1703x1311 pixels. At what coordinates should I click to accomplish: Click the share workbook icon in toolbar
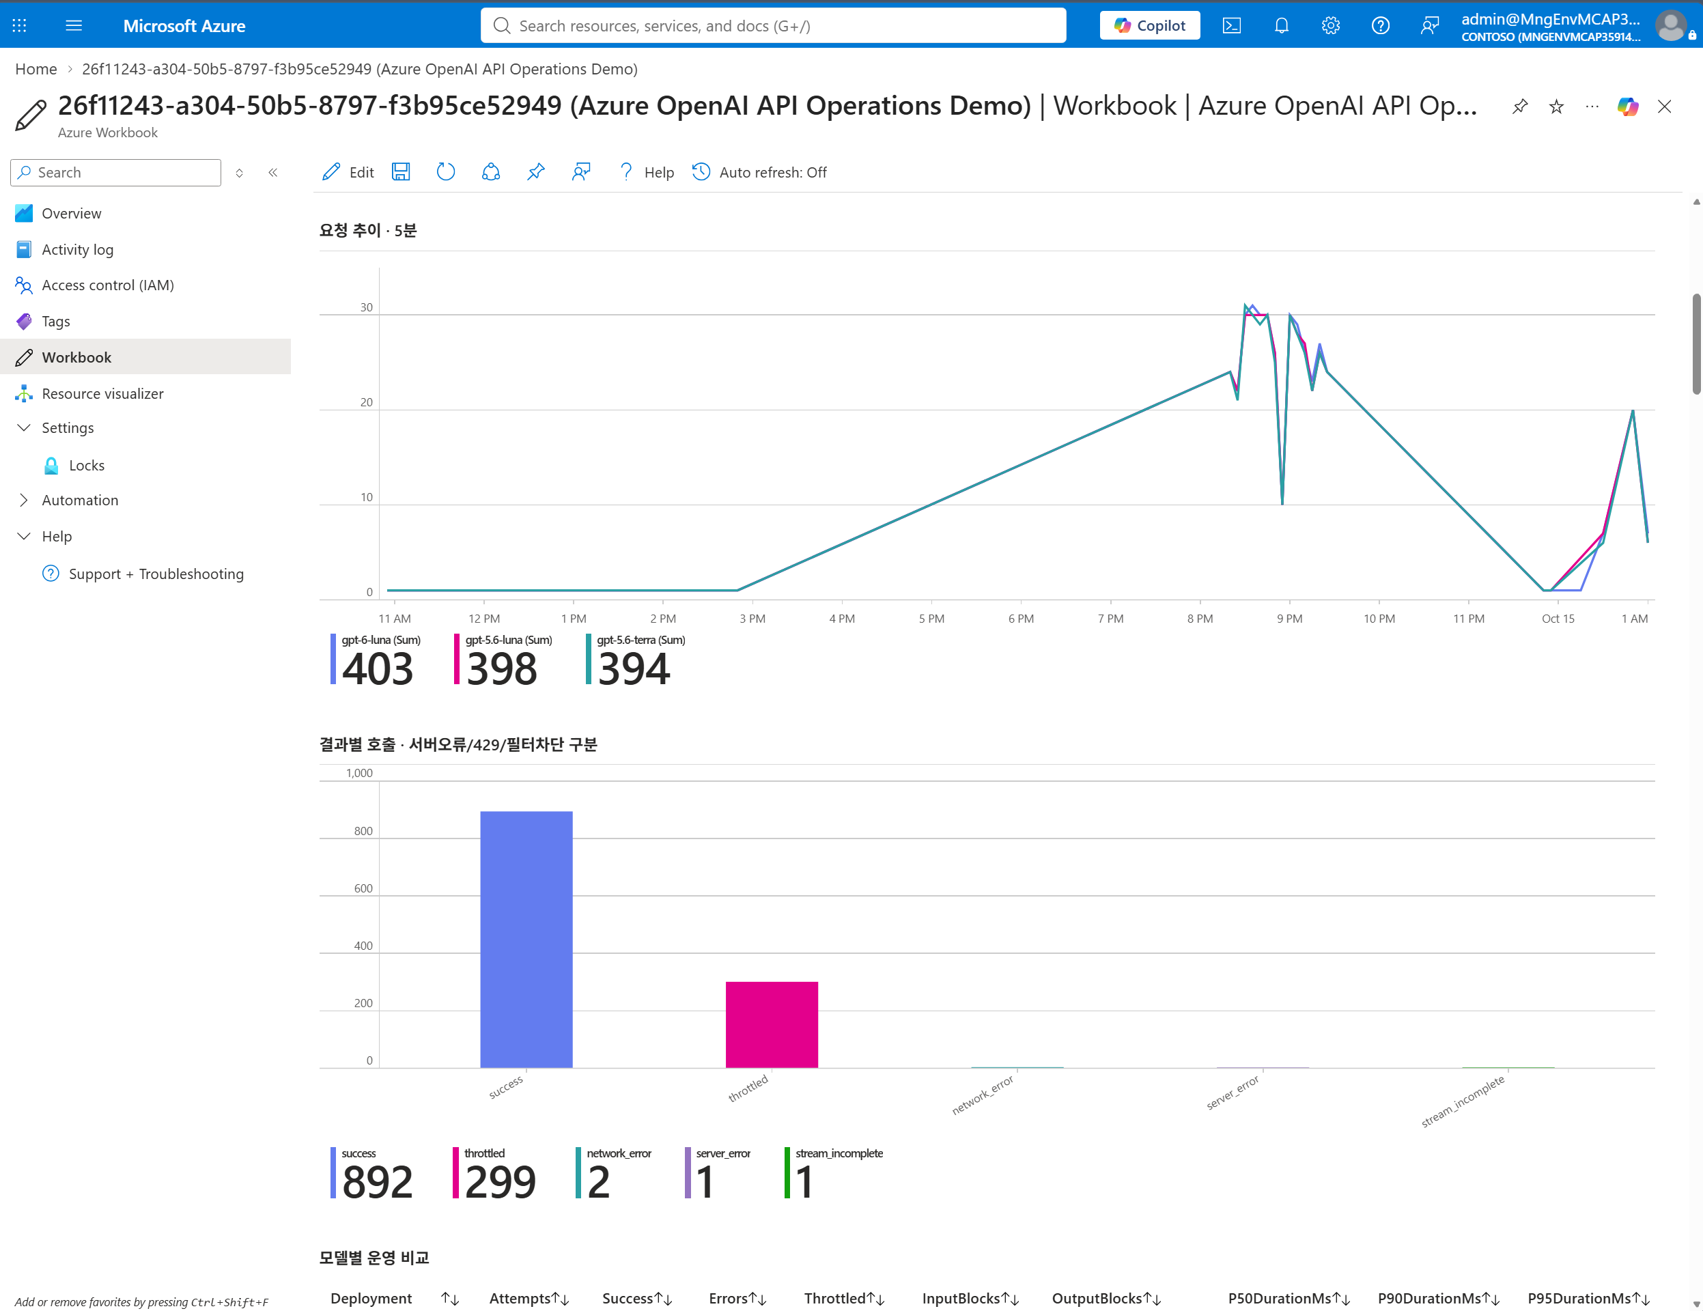click(x=490, y=172)
